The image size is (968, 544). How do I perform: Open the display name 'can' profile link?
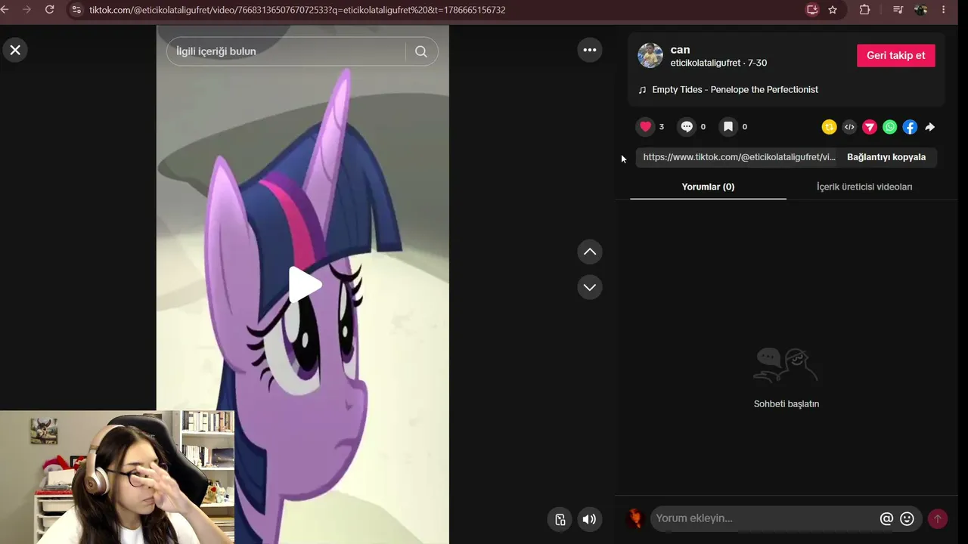point(680,50)
